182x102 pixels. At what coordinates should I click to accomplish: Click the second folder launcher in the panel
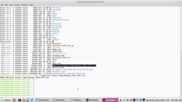[x=24, y=100]
